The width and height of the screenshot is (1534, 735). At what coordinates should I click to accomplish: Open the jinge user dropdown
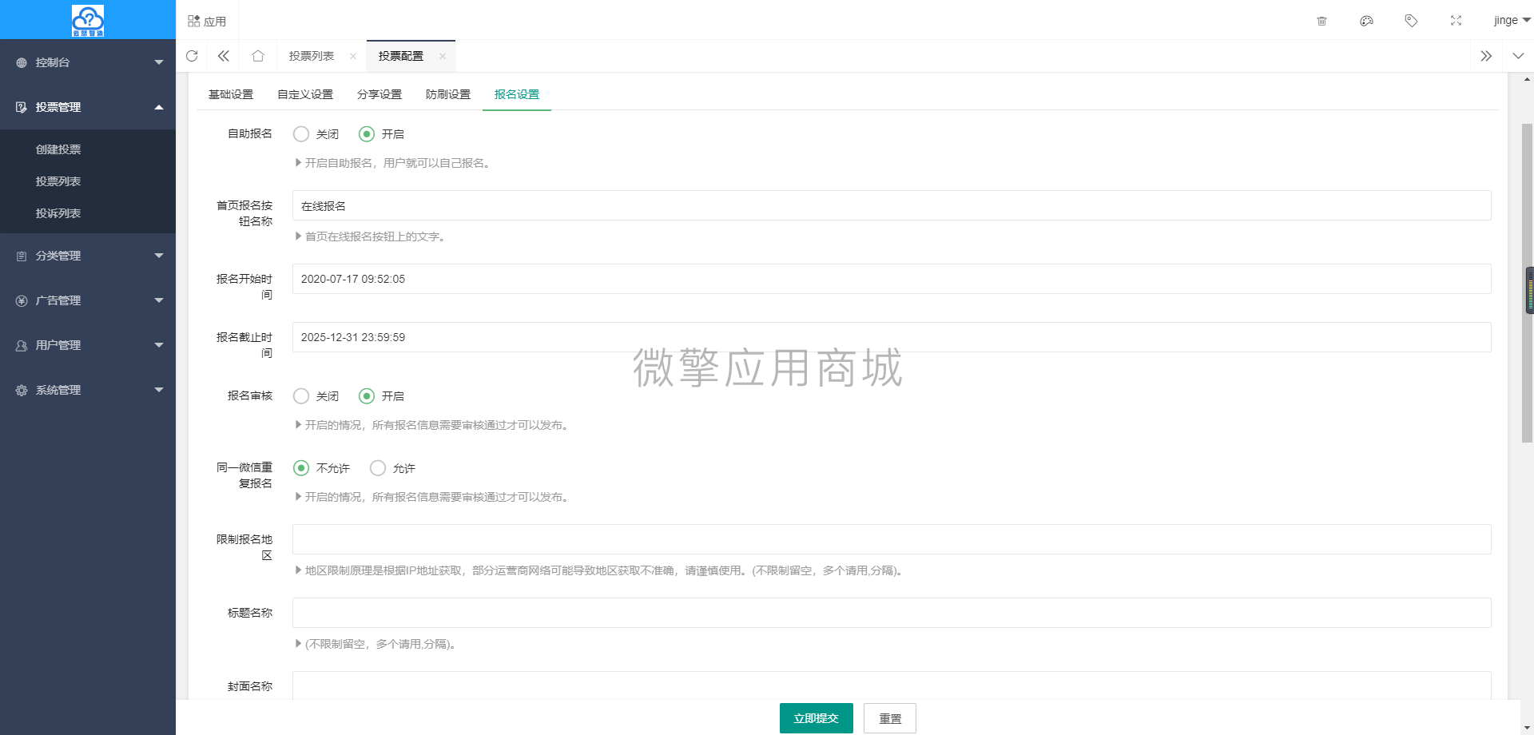pos(1512,21)
